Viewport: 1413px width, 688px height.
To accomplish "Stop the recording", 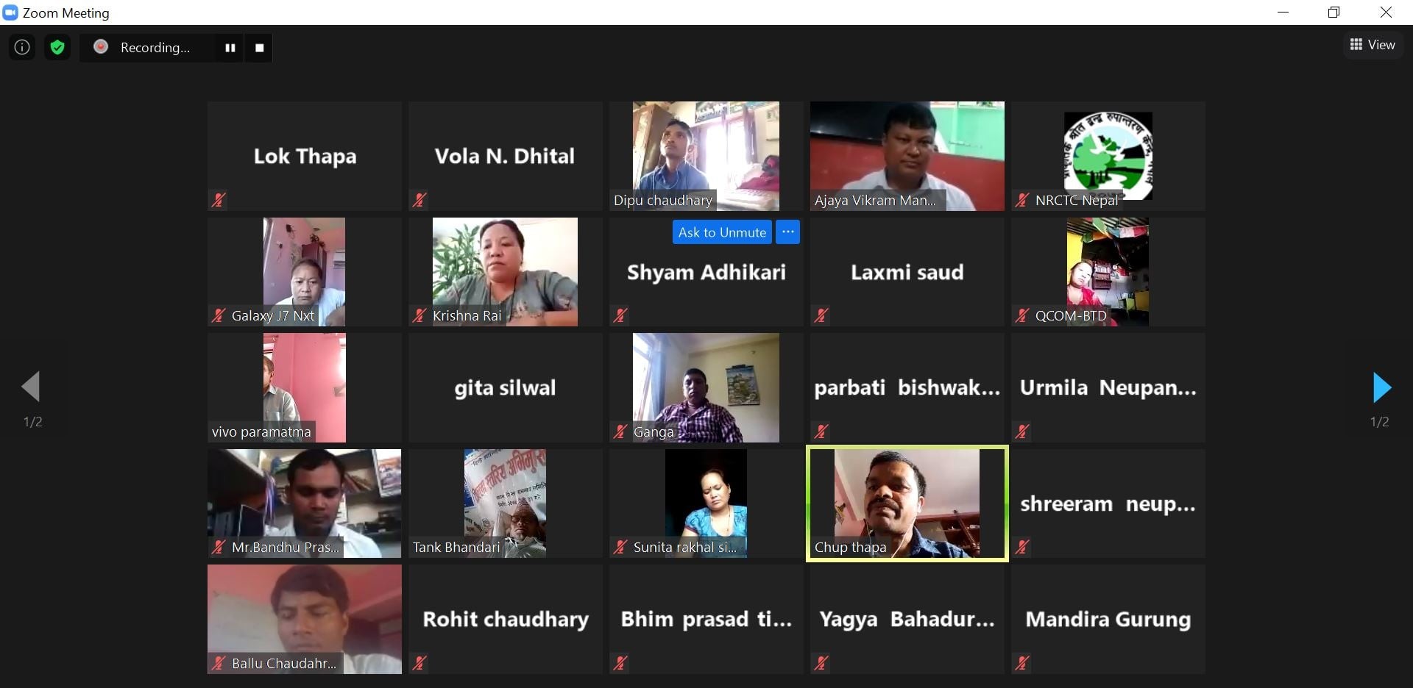I will [x=259, y=48].
